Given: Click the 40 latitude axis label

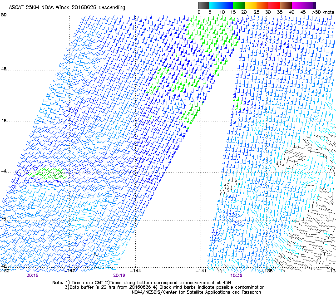Looking at the screenshot, I should pos(4,266).
